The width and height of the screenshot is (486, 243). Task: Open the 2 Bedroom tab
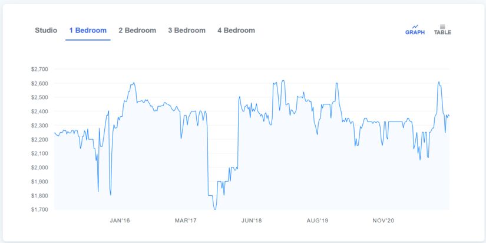tap(137, 30)
